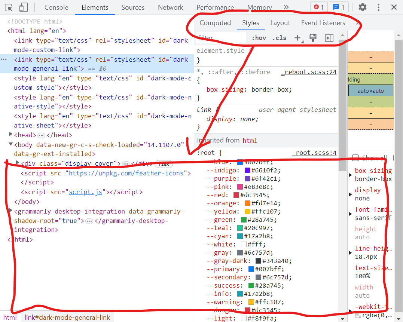Open the yellow #ffc107 color swatch
The width and height of the screenshot is (403, 322).
tap(247, 212)
